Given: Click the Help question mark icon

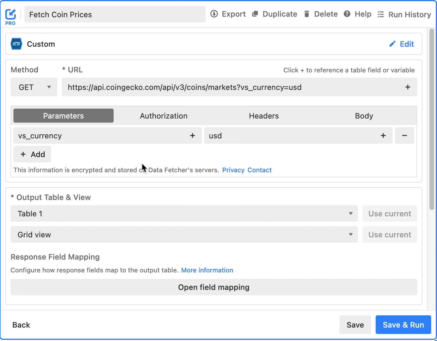Looking at the screenshot, I should pos(347,14).
